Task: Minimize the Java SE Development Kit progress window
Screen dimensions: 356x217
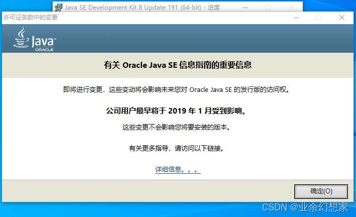Action: point(246,8)
